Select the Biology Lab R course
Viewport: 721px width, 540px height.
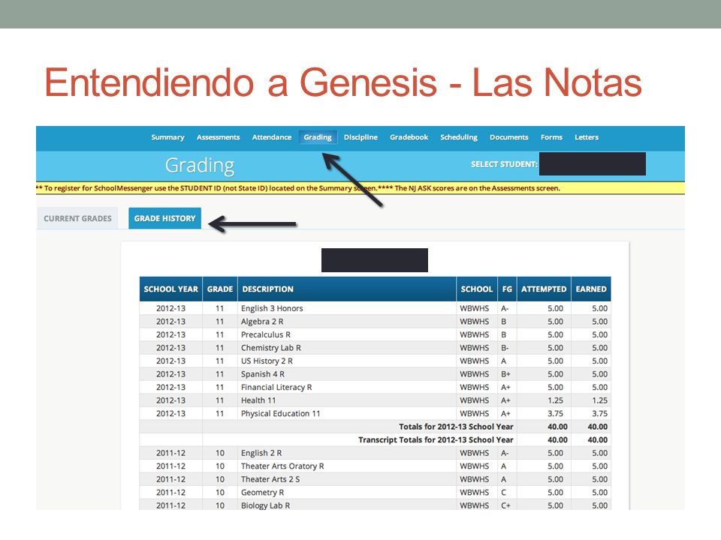[376, 505]
